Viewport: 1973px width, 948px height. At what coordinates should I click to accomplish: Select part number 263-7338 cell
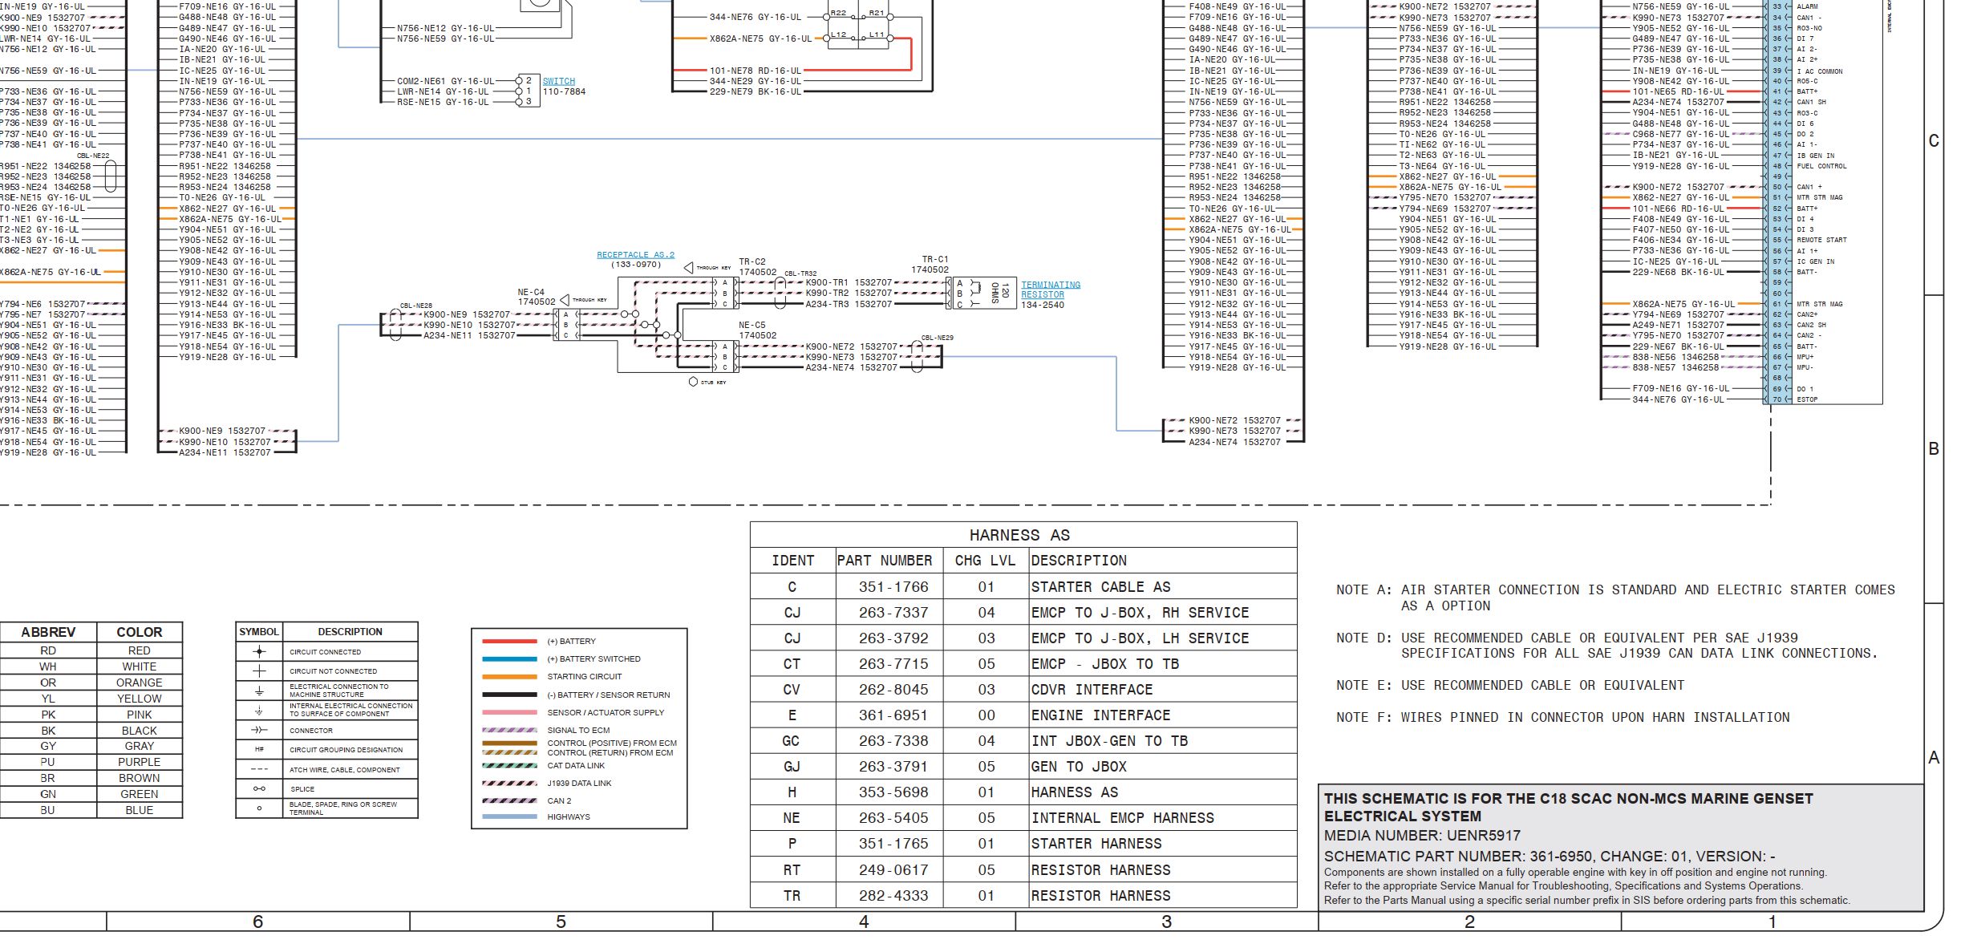point(893,741)
